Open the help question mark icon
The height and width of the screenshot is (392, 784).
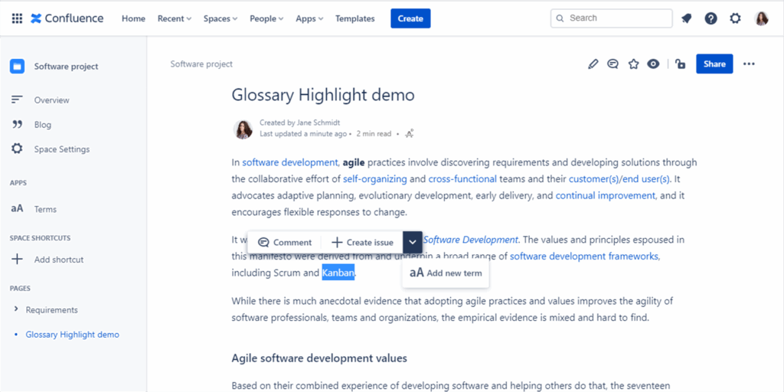click(x=711, y=18)
